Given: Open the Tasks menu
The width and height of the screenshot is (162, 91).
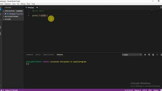Looking at the screenshot, I should pos(28,4).
